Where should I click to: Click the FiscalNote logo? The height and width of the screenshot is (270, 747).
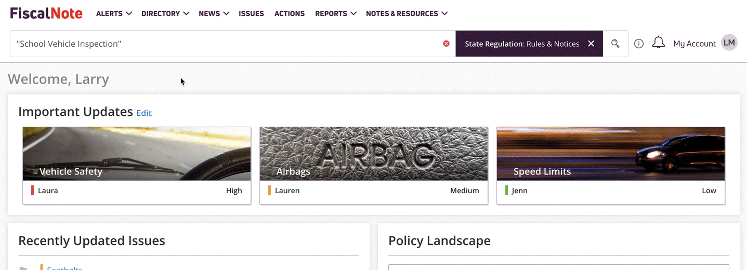click(x=46, y=13)
